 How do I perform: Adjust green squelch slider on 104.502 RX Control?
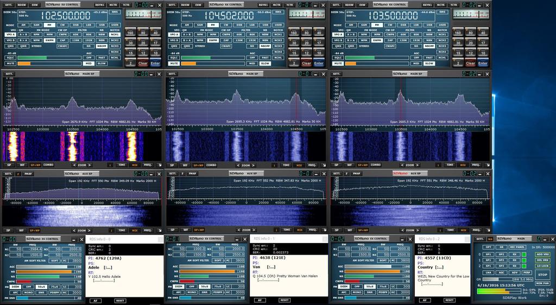tap(213, 58)
